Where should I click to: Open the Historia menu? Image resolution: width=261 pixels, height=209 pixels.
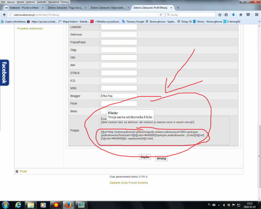tap(30, 2)
